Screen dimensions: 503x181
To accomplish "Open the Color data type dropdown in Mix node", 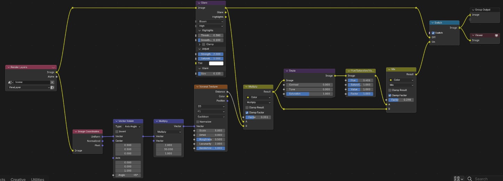I will pos(401,80).
